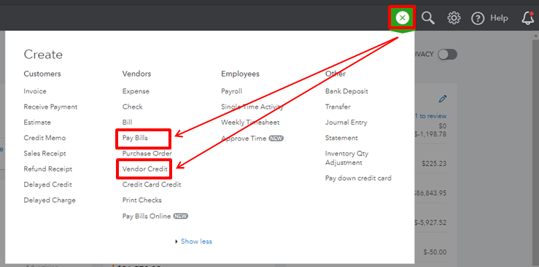Choose Estimate from the Customers column
539x267 pixels.
(x=37, y=123)
